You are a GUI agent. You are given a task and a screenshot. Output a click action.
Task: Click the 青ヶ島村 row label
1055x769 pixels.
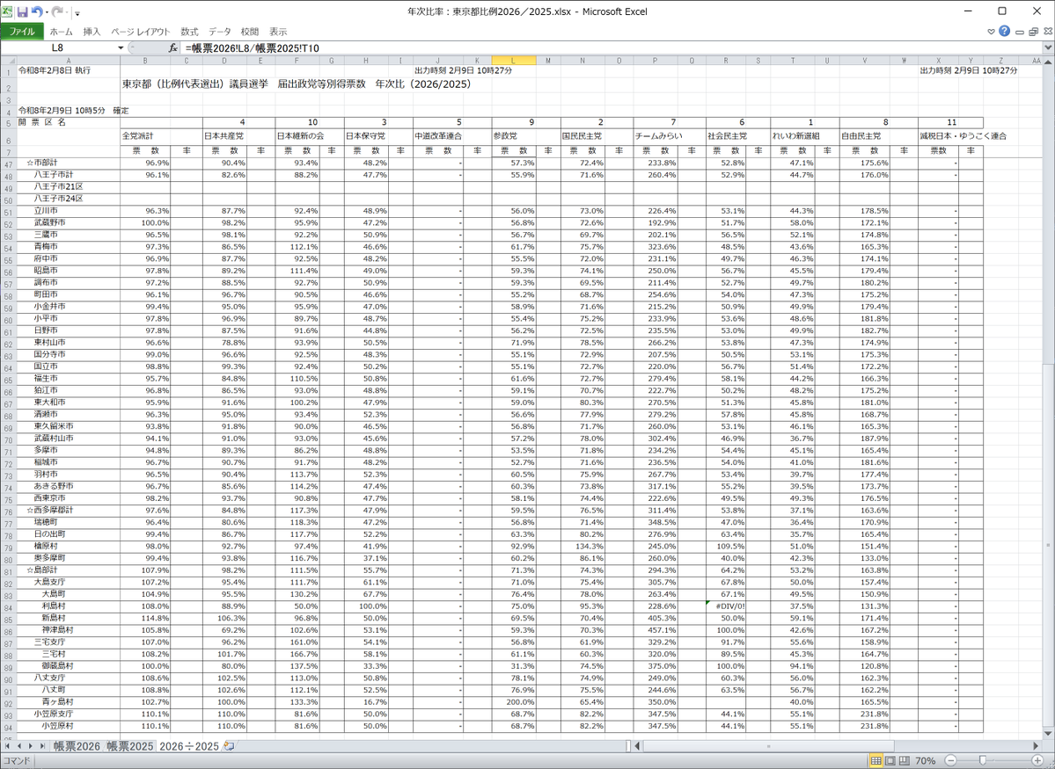tap(57, 702)
